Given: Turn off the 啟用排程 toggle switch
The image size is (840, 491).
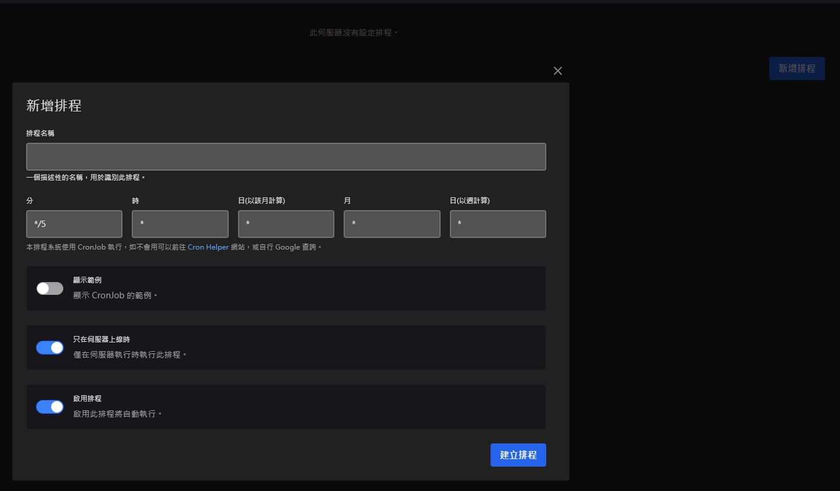Looking at the screenshot, I should (x=50, y=407).
